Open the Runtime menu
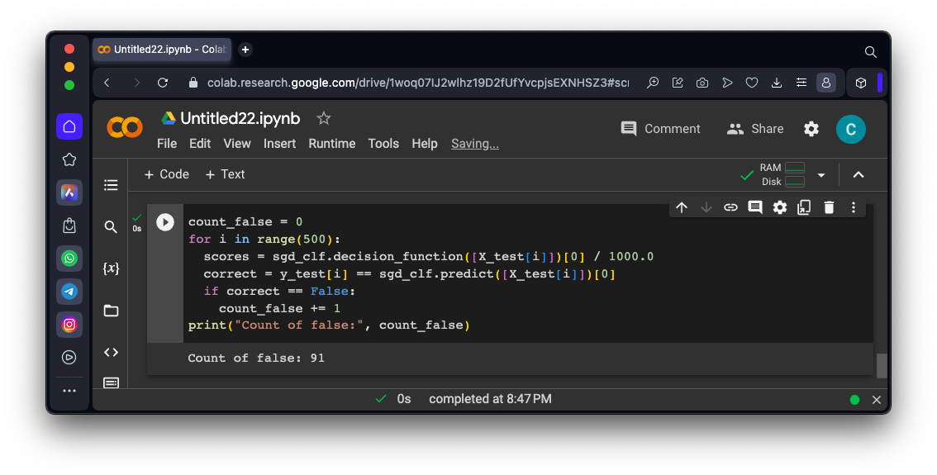Screen dimensions: 937x475 click(331, 144)
